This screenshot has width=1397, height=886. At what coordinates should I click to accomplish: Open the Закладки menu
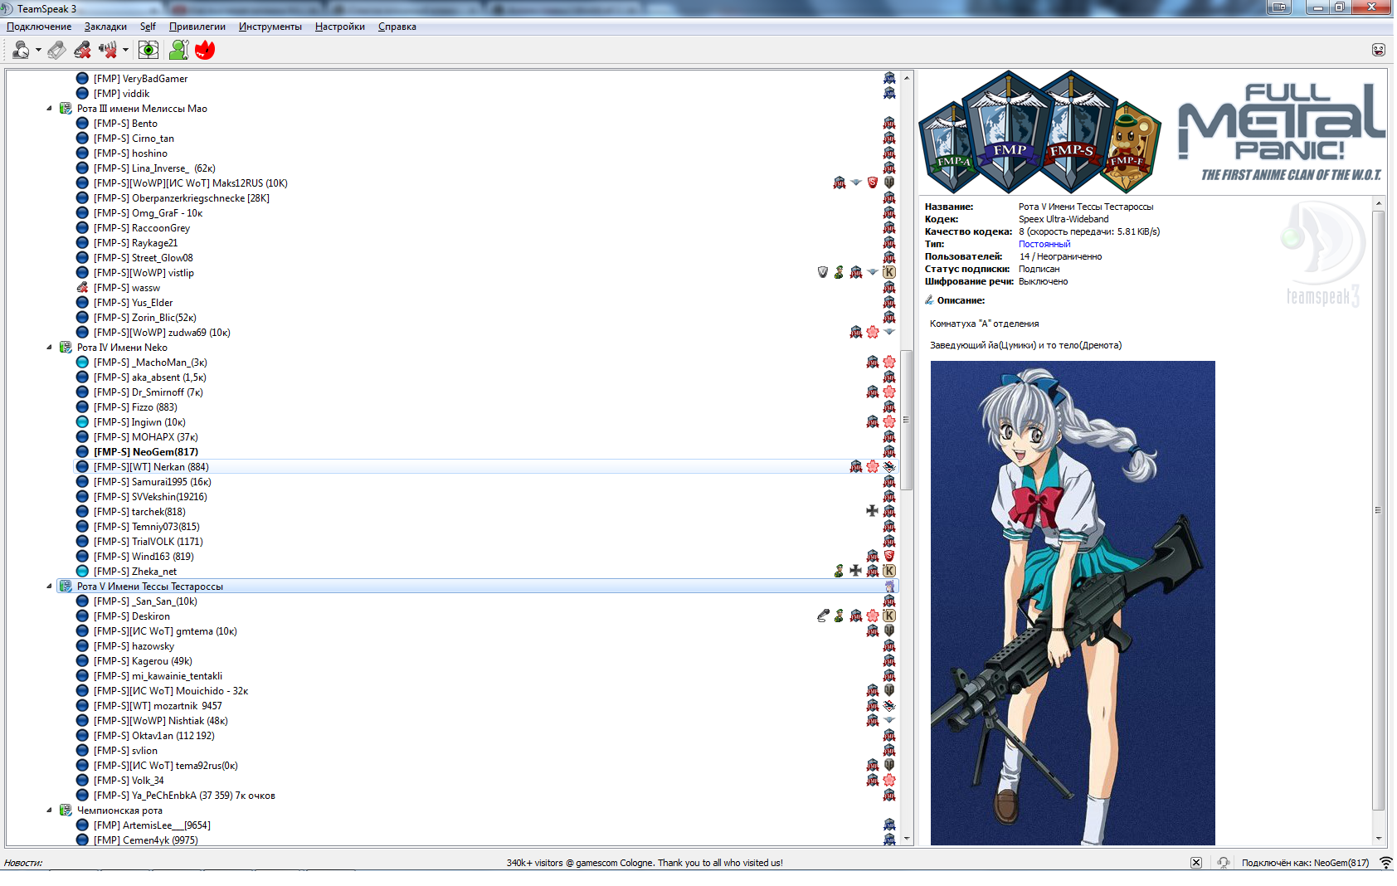(105, 27)
